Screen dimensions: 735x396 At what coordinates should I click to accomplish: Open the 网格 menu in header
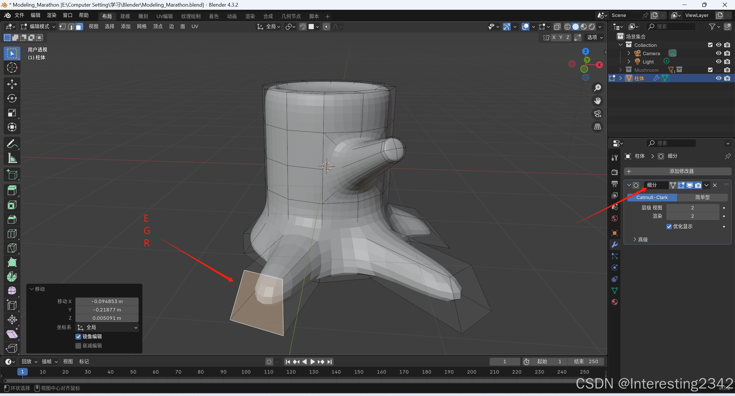[142, 27]
